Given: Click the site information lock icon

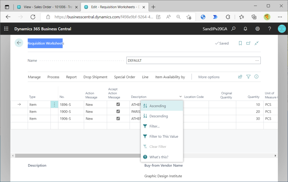Looking at the screenshot, I should pos(48,17).
